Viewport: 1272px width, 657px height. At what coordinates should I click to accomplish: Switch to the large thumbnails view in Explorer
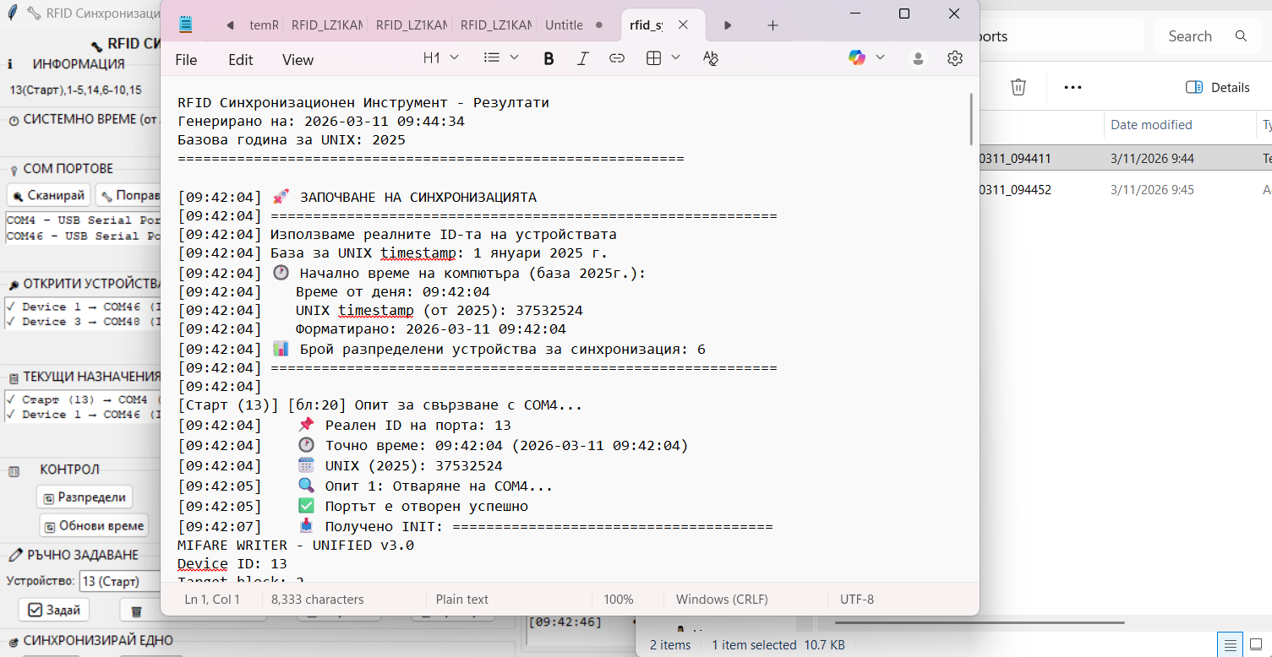(x=1253, y=644)
